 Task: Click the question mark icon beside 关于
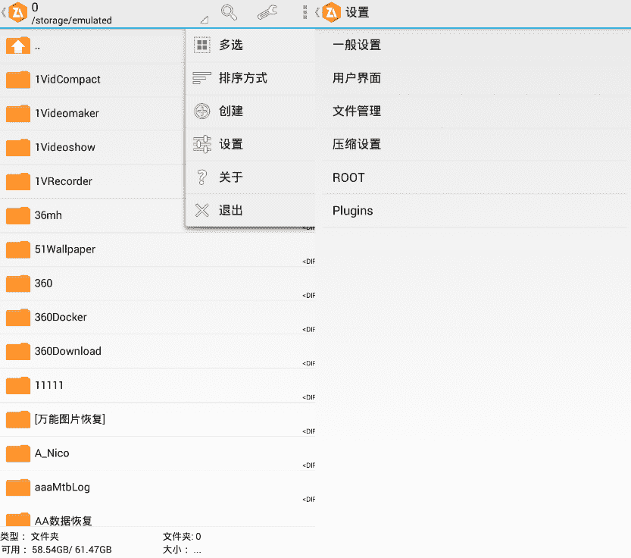(201, 177)
